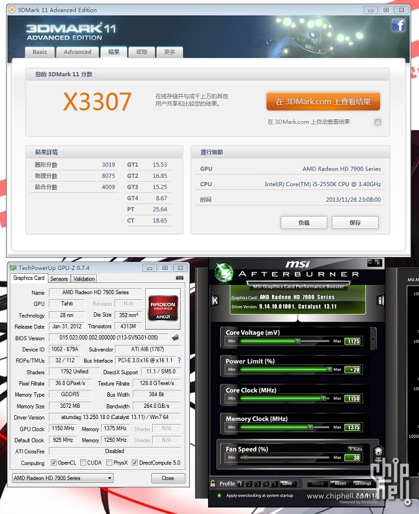Save the BIOS with the chip icon

click(176, 337)
